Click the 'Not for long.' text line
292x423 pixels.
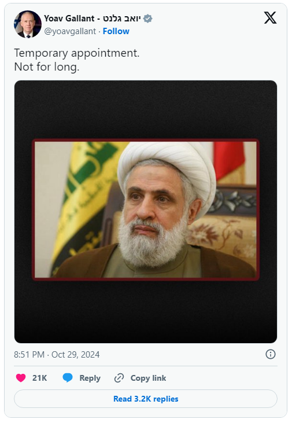point(47,67)
